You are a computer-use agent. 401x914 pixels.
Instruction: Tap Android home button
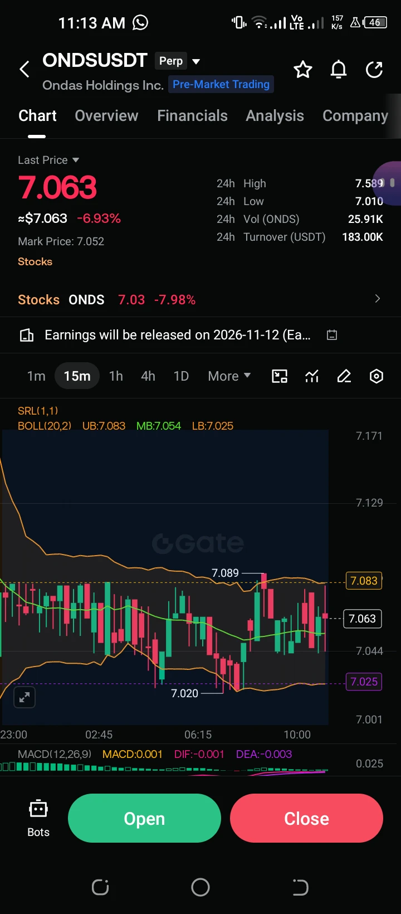point(200,887)
